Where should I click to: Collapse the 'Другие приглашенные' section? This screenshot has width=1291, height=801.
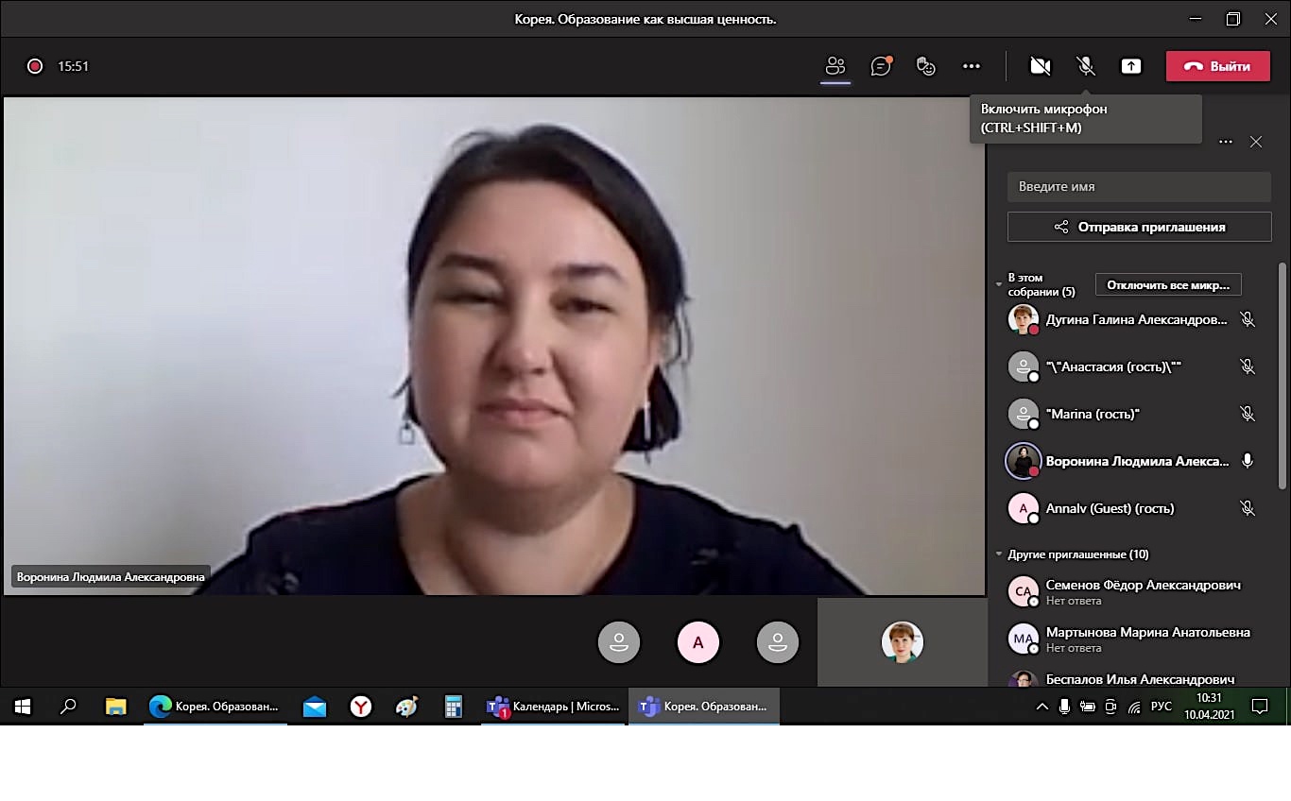(999, 554)
